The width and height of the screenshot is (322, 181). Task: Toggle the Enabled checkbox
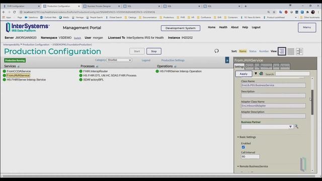tap(244, 147)
